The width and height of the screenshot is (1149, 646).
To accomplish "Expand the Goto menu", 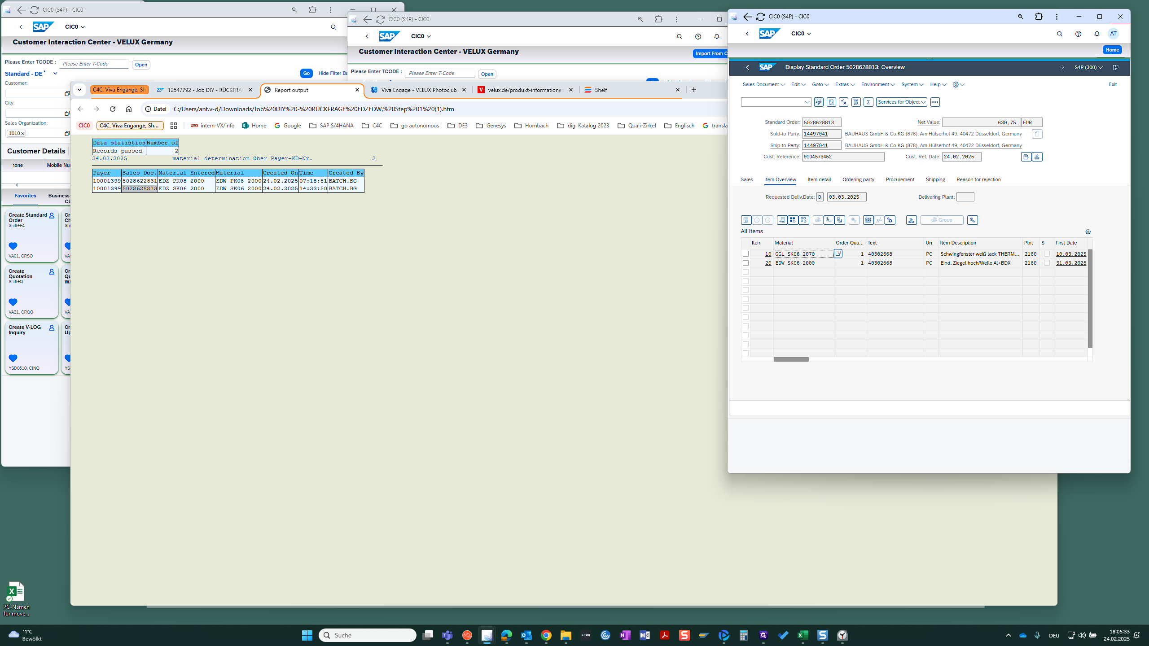I will (x=820, y=85).
